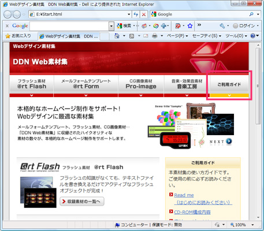Open the address bar history dropdown
This screenshot has width=264, height=231.
click(129, 14)
